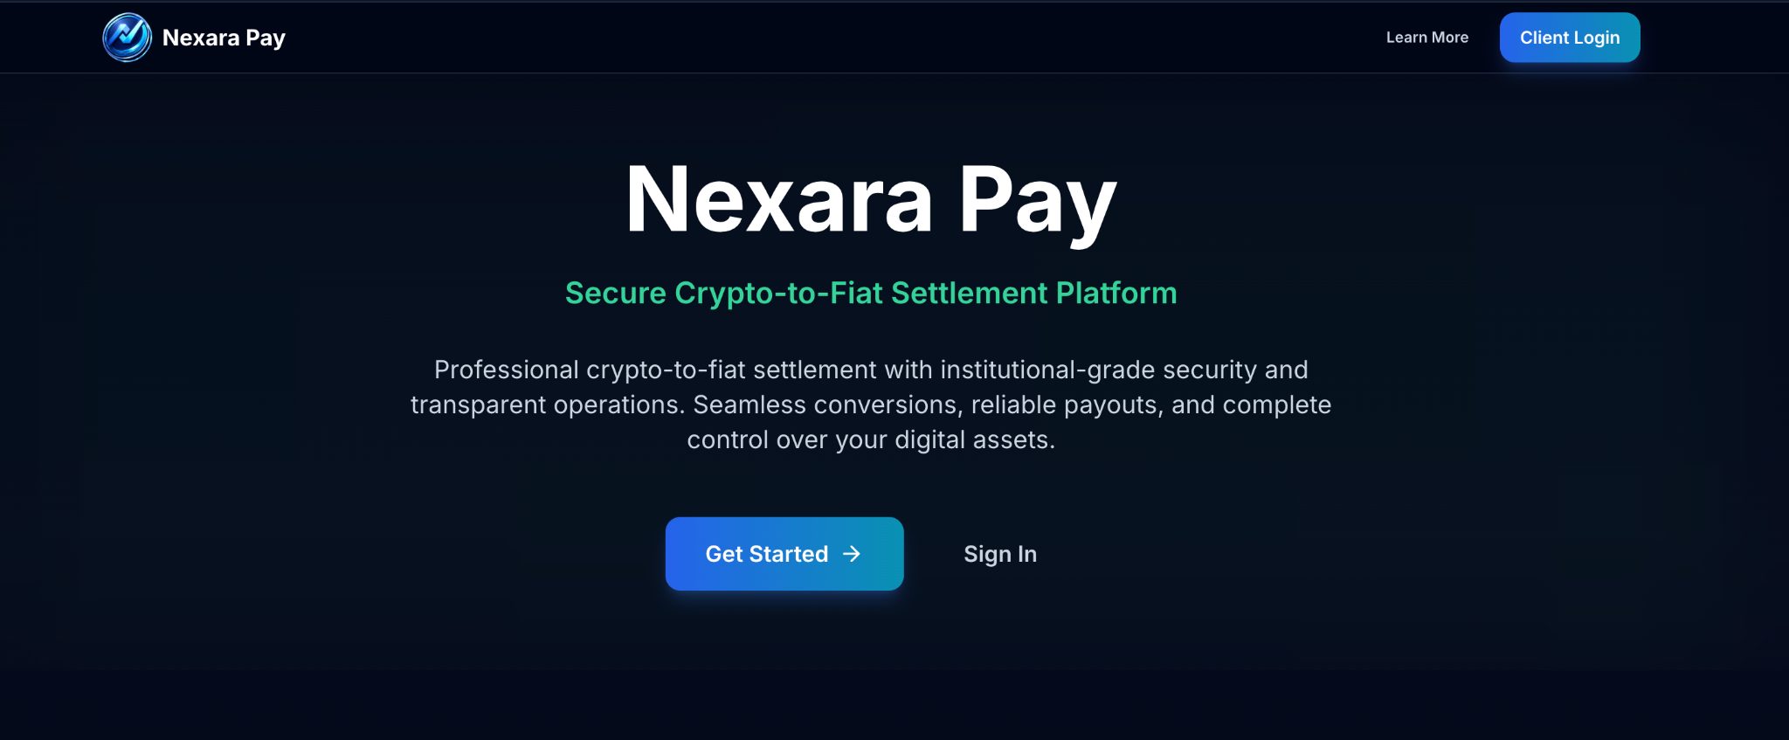Click the word "Pay" in the hero heading
The height and width of the screenshot is (740, 1789).
1037,200
